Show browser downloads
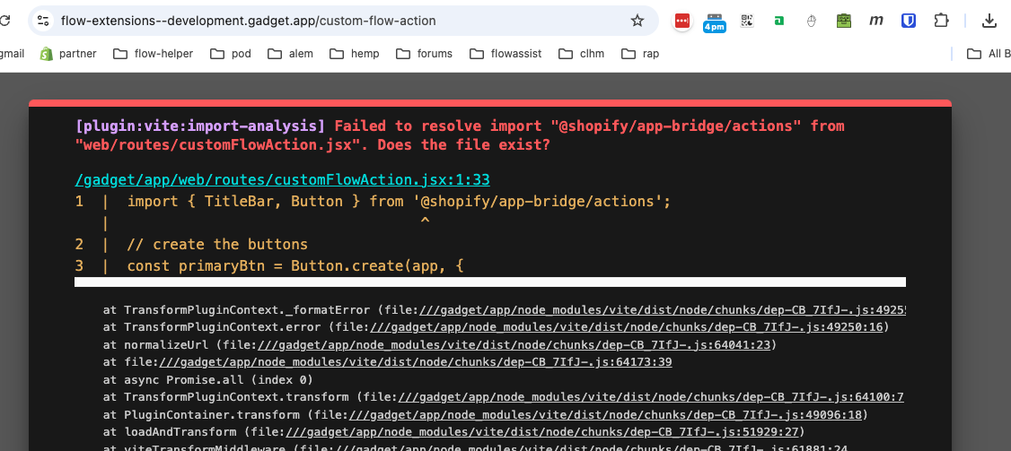 (x=989, y=21)
